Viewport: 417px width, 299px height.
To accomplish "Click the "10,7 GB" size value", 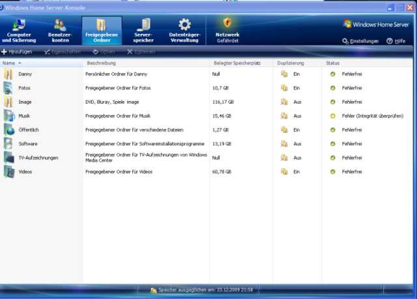I will pyautogui.click(x=220, y=88).
